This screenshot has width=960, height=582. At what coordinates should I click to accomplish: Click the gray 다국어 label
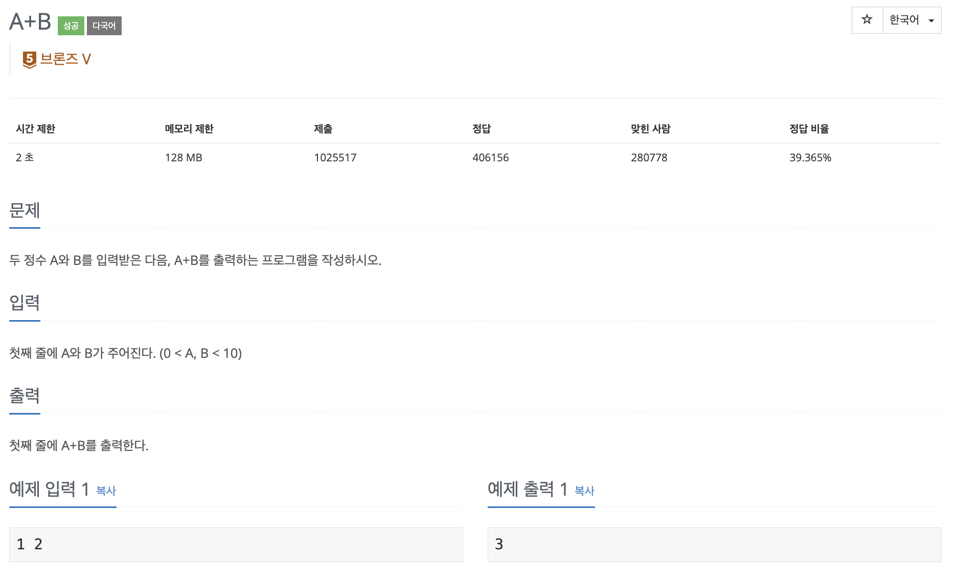pyautogui.click(x=104, y=26)
